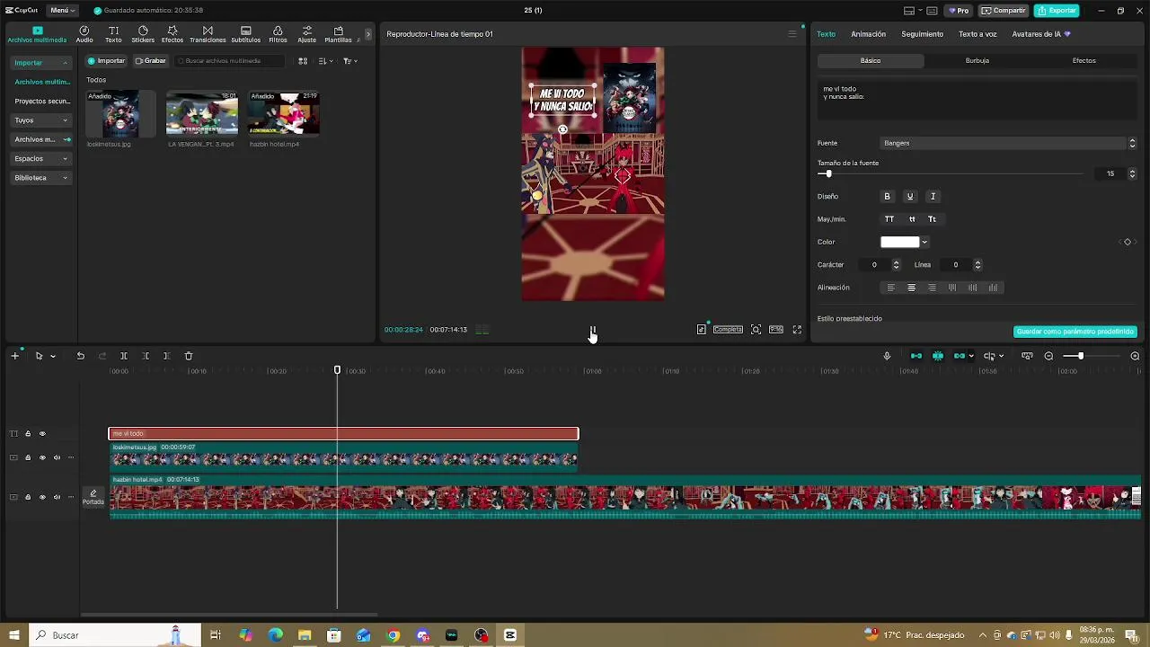Image resolution: width=1150 pixels, height=647 pixels.
Task: Click the Exportar button
Action: 1057,11
